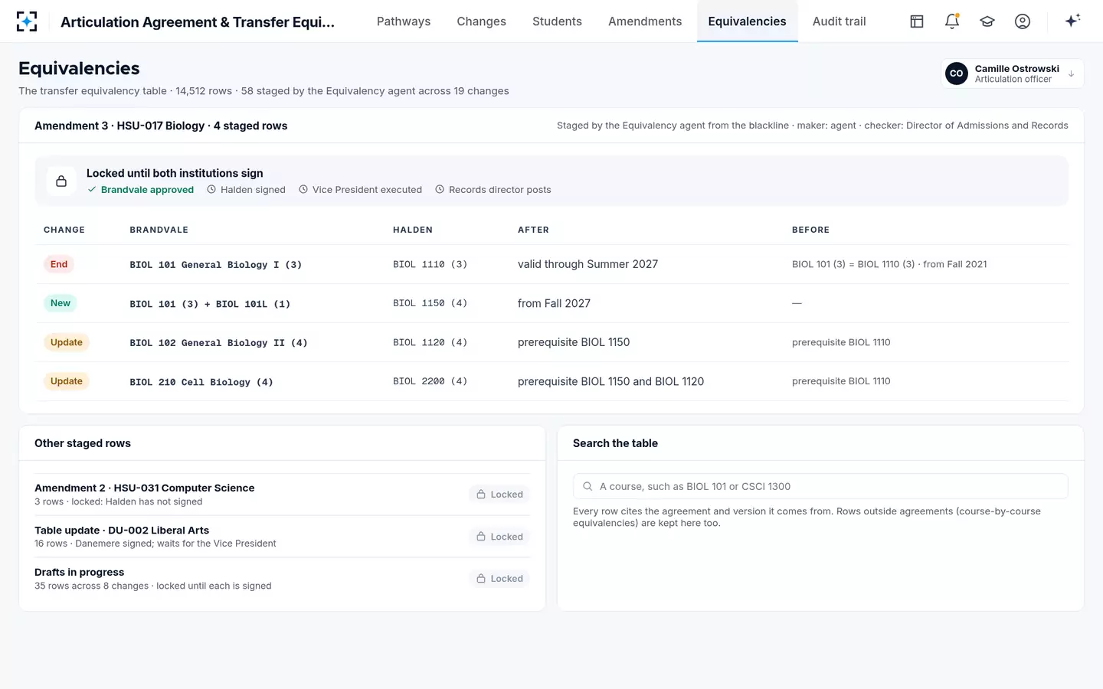
Task: Click Halden course BIOL 1110 (3)
Action: click(x=430, y=264)
